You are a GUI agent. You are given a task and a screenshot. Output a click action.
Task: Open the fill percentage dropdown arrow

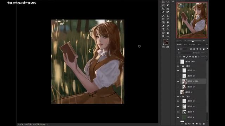(207, 57)
